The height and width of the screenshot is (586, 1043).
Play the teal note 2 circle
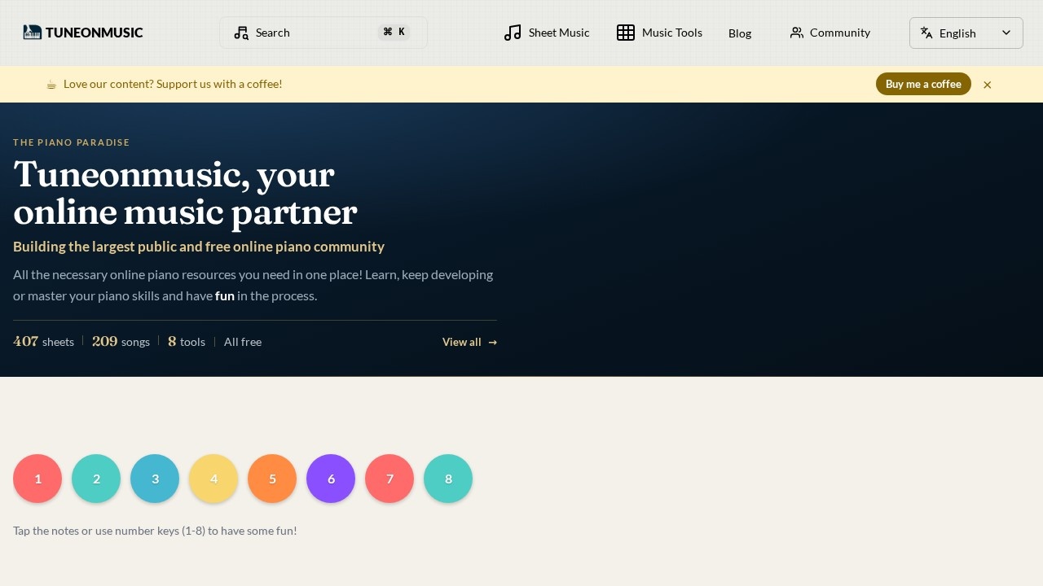tap(96, 479)
